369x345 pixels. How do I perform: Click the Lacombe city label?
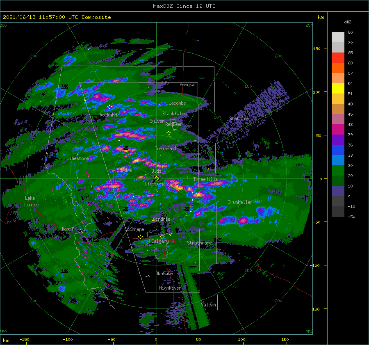click(x=177, y=103)
